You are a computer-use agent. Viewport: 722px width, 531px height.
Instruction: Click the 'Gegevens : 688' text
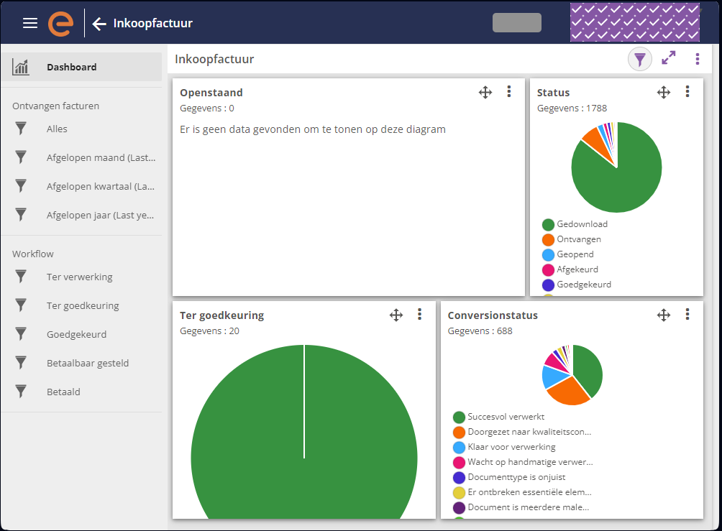480,331
